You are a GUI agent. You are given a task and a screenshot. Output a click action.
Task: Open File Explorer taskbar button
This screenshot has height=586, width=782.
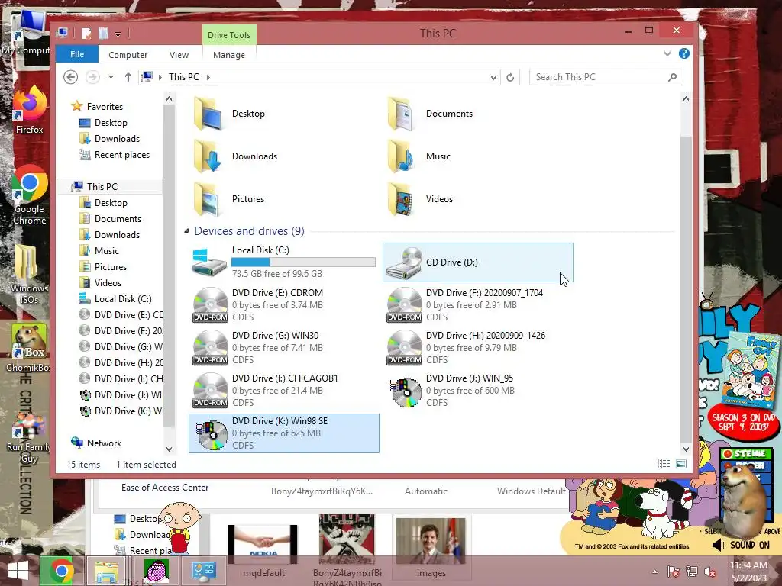coord(106,571)
